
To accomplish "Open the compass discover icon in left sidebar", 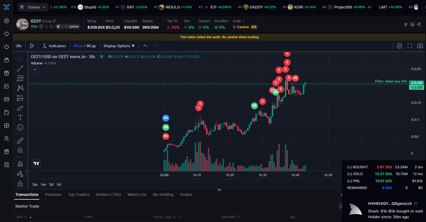I will tap(6, 21).
